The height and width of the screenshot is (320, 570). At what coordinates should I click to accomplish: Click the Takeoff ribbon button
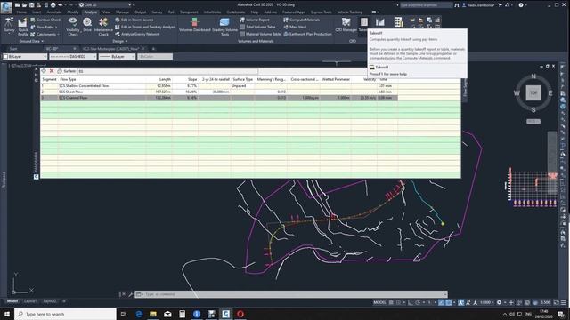tap(363, 24)
